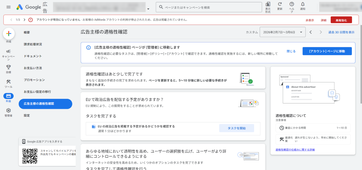Open 適格性確認の仕組みに関する詳細 link
The height and width of the screenshot is (170, 362).
pyautogui.click(x=295, y=150)
